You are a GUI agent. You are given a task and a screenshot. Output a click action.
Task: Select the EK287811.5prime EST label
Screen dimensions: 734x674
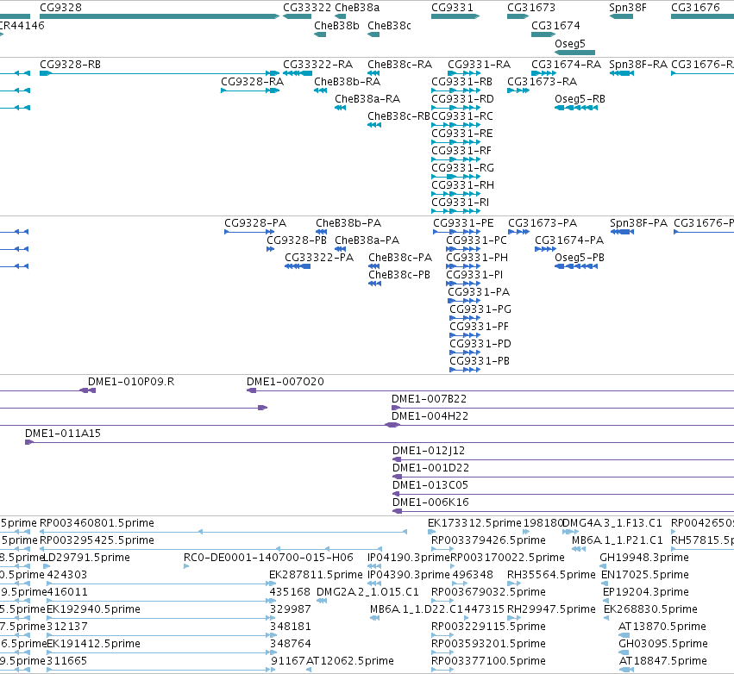pyautogui.click(x=316, y=575)
